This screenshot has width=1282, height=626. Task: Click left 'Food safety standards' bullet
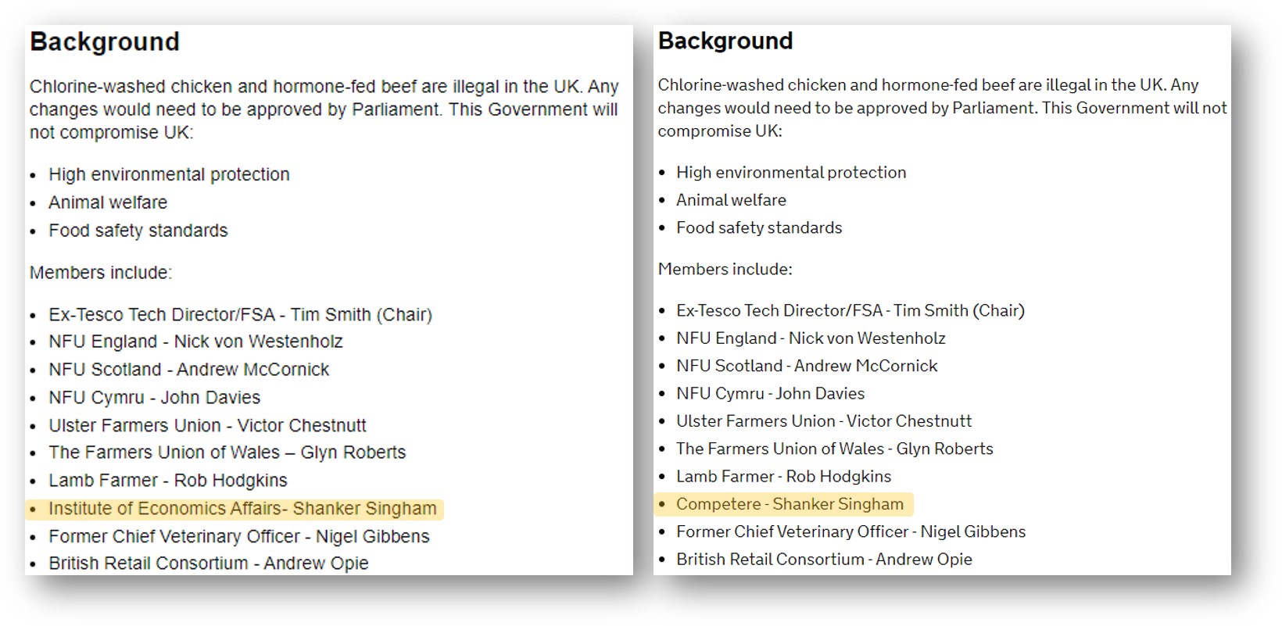[x=138, y=231]
